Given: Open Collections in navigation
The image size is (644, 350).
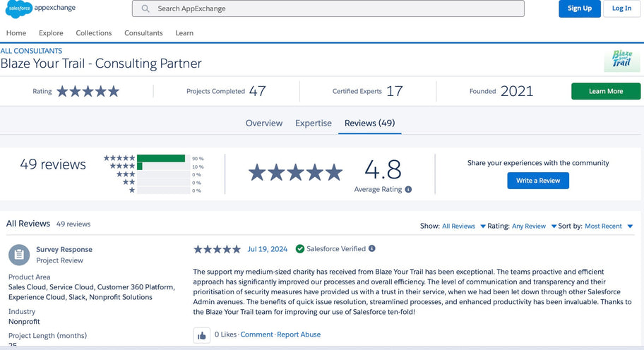Looking at the screenshot, I should 94,33.
